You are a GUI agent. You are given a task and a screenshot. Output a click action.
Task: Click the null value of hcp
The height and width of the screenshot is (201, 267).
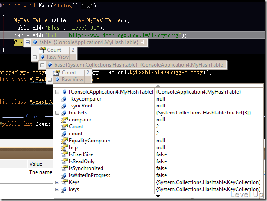coord(161,147)
